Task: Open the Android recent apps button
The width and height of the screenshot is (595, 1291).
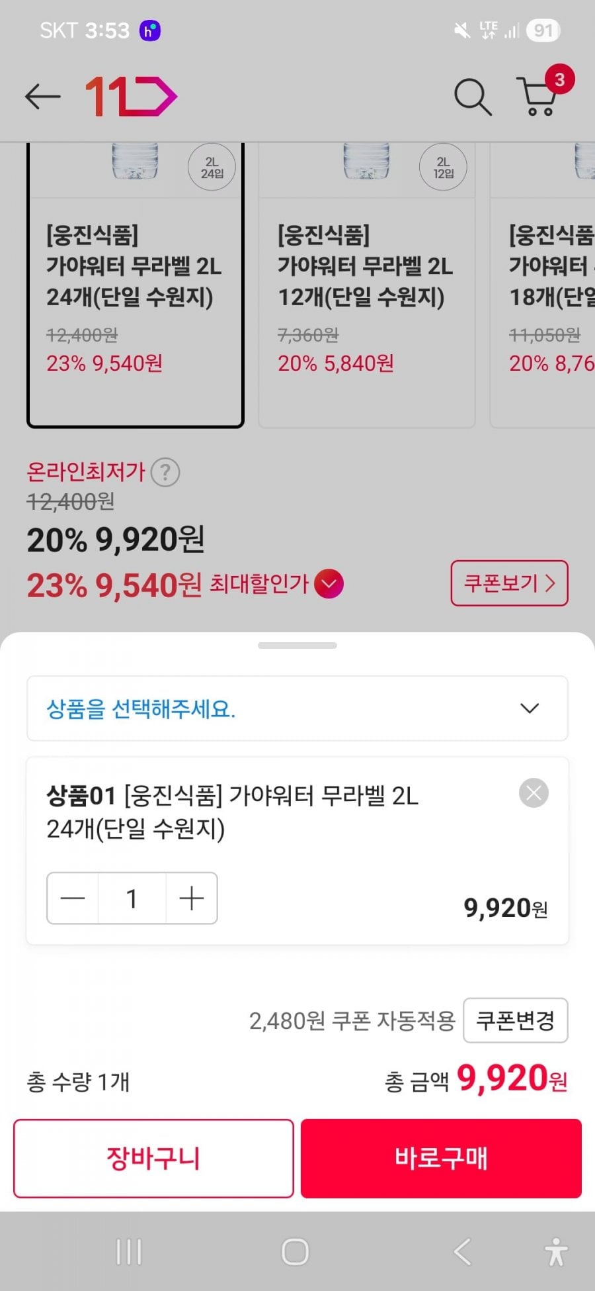Action: [129, 1252]
